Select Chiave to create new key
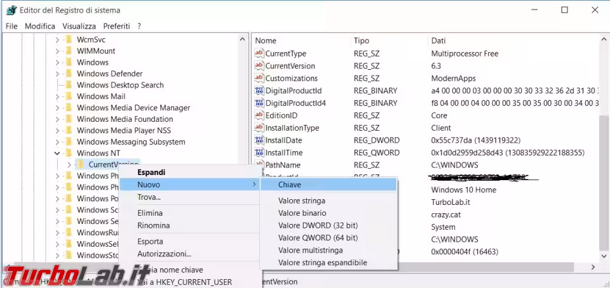The height and width of the screenshot is (288, 610). click(329, 185)
